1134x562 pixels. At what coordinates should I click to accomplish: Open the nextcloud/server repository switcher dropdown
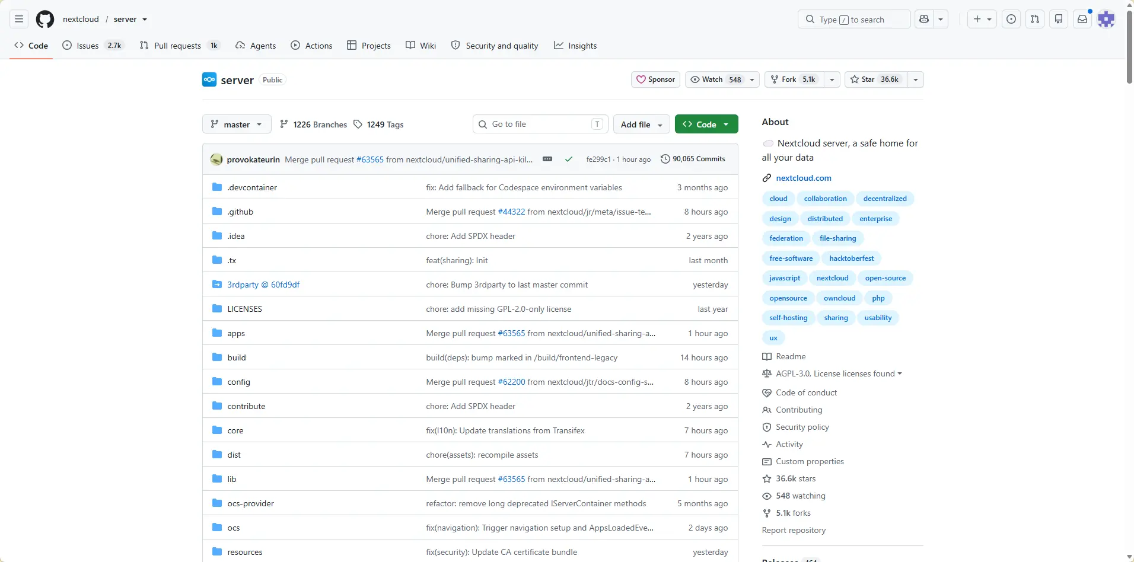(144, 20)
